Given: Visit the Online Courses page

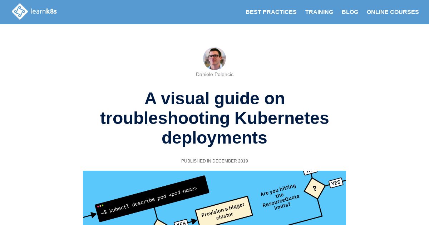Looking at the screenshot, I should point(393,12).
